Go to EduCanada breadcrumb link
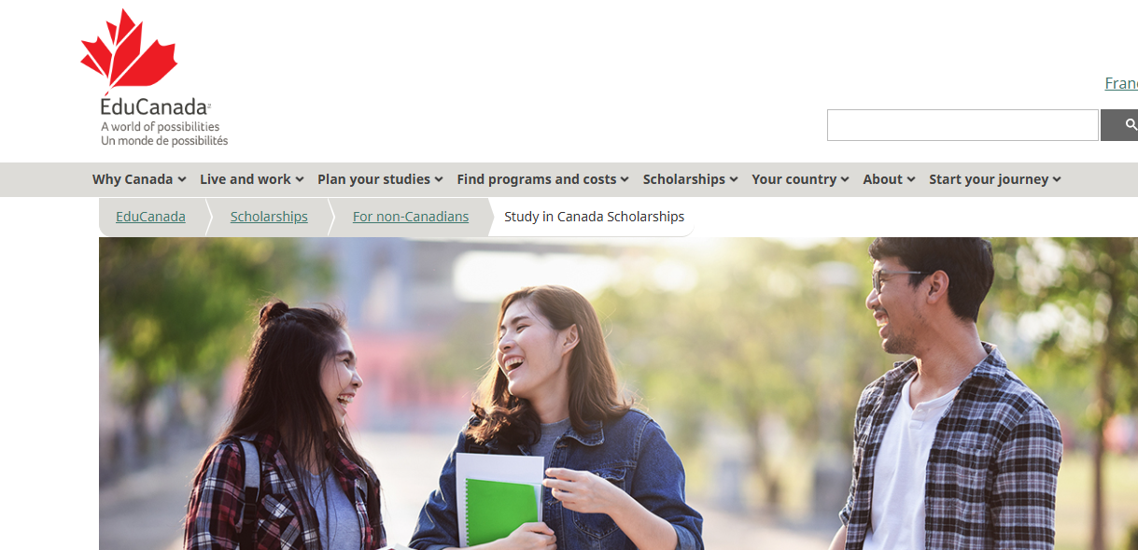This screenshot has width=1138, height=550. (x=150, y=217)
